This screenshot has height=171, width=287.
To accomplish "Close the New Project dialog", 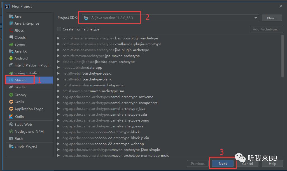I will point(281,6).
